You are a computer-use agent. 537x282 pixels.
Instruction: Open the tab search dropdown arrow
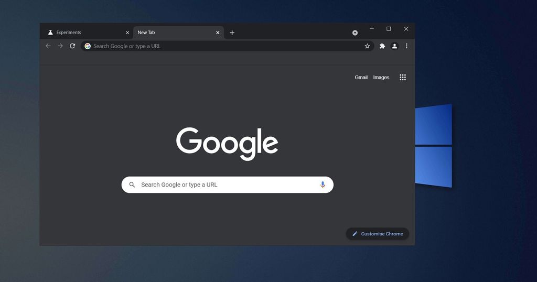click(355, 32)
